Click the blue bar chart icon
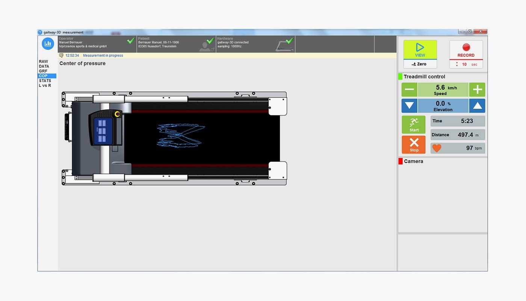Image resolution: width=526 pixels, height=301 pixels. point(48,44)
